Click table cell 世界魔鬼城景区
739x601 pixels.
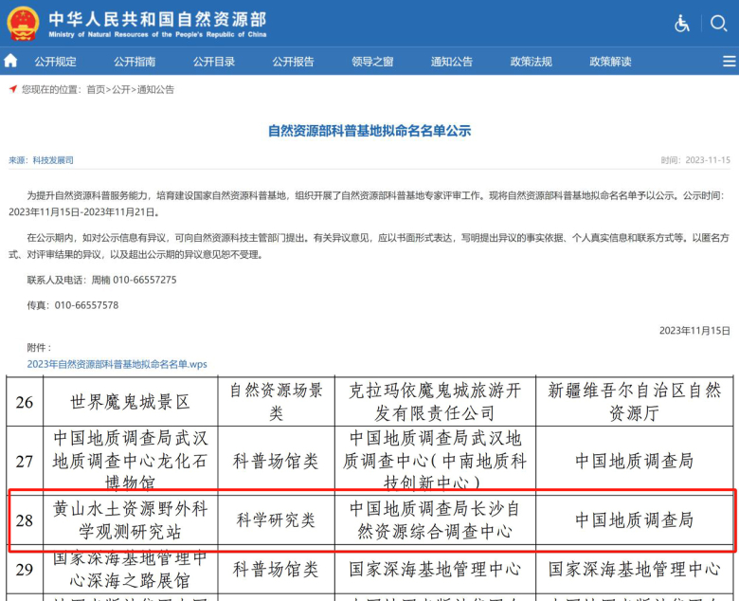[130, 402]
